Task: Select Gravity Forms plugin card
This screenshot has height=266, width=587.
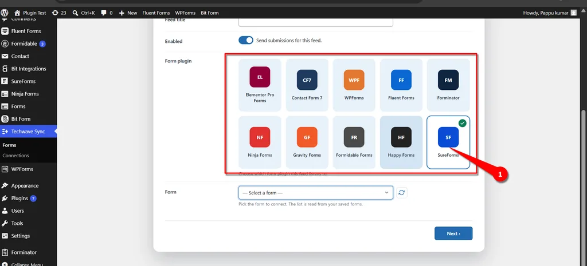Action: tap(307, 142)
